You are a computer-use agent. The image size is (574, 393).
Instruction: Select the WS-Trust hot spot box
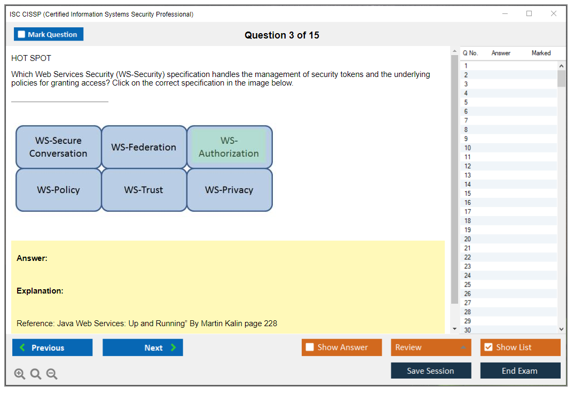click(x=144, y=190)
